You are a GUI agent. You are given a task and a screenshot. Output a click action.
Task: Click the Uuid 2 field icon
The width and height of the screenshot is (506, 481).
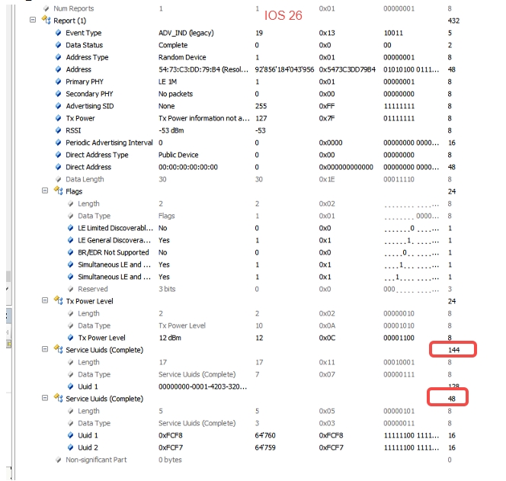(x=71, y=447)
